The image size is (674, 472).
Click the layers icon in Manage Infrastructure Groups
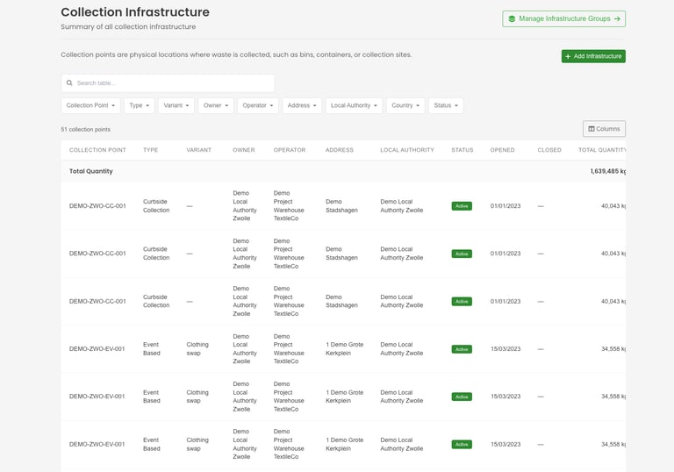tap(512, 18)
